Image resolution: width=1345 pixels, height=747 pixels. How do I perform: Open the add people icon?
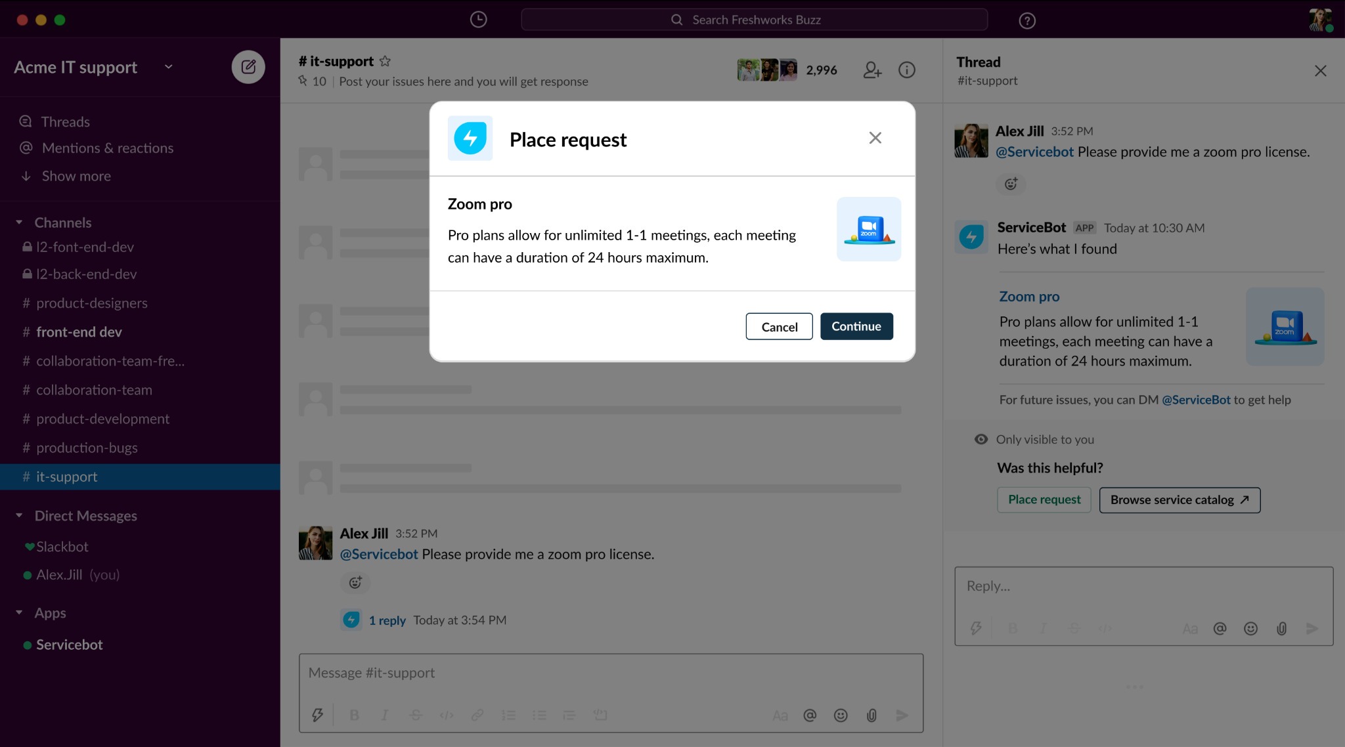point(871,70)
